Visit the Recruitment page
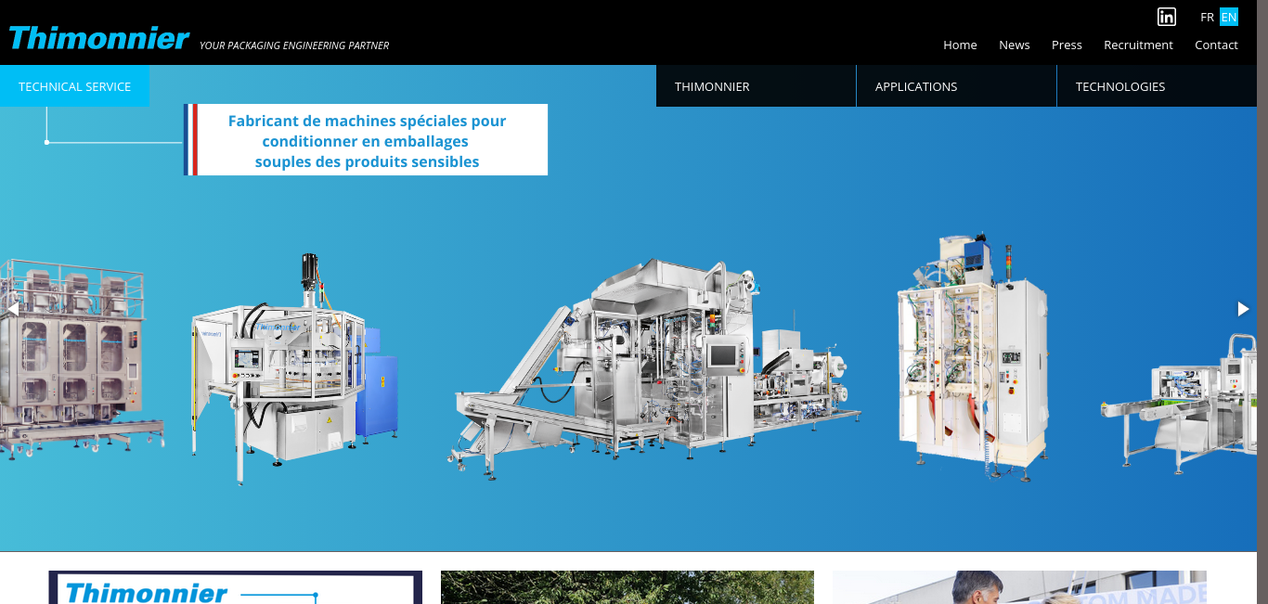This screenshot has width=1268, height=604. pos(1138,45)
